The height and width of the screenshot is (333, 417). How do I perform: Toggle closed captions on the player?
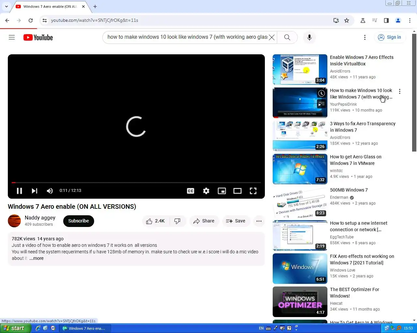pos(191,191)
